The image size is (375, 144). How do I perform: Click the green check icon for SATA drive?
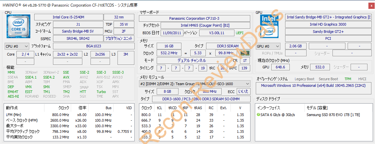point(258,115)
